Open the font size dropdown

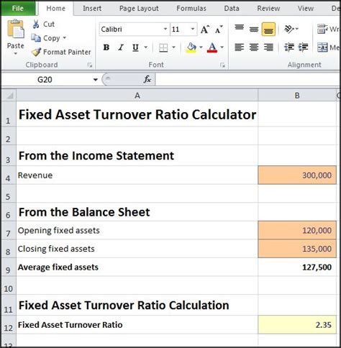pos(193,29)
